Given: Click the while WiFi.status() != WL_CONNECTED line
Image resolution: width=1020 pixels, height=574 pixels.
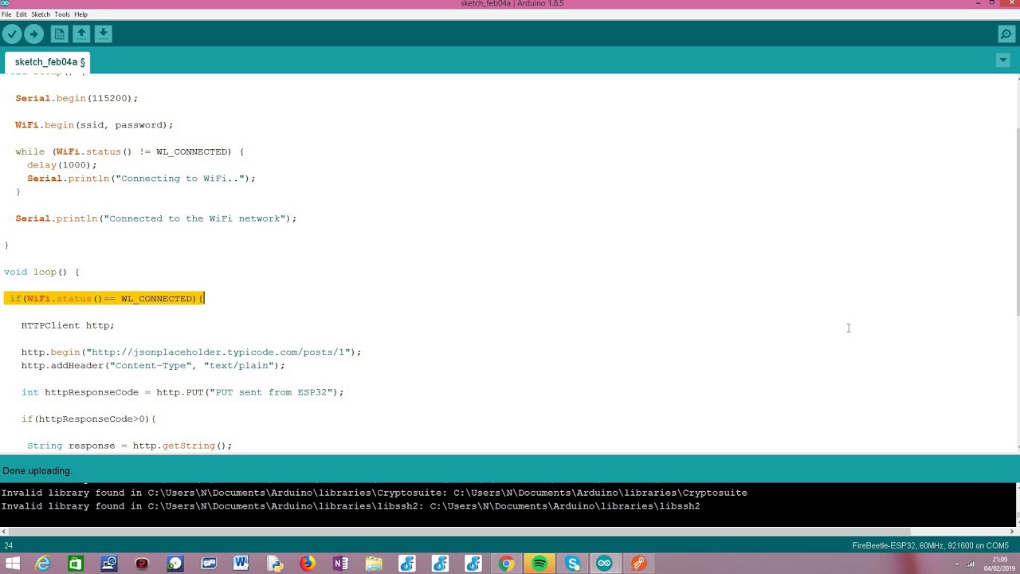Looking at the screenshot, I should point(130,151).
